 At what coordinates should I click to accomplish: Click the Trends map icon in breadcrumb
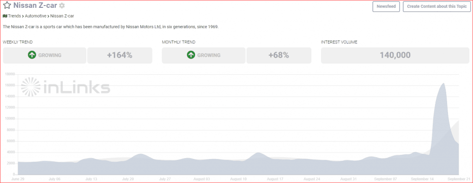5,16
